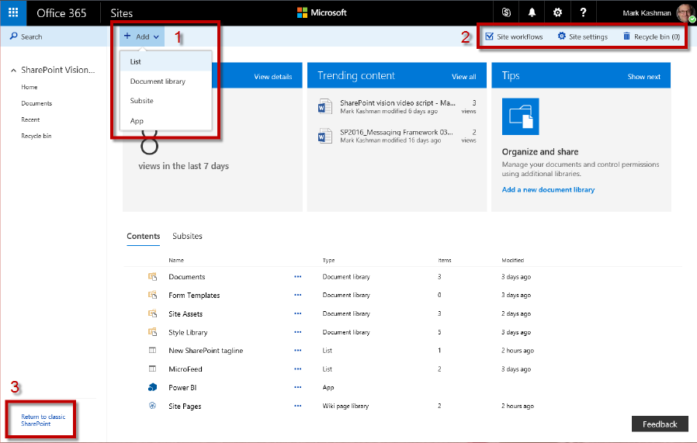
Task: Switch to the Subsites tab
Action: point(187,236)
